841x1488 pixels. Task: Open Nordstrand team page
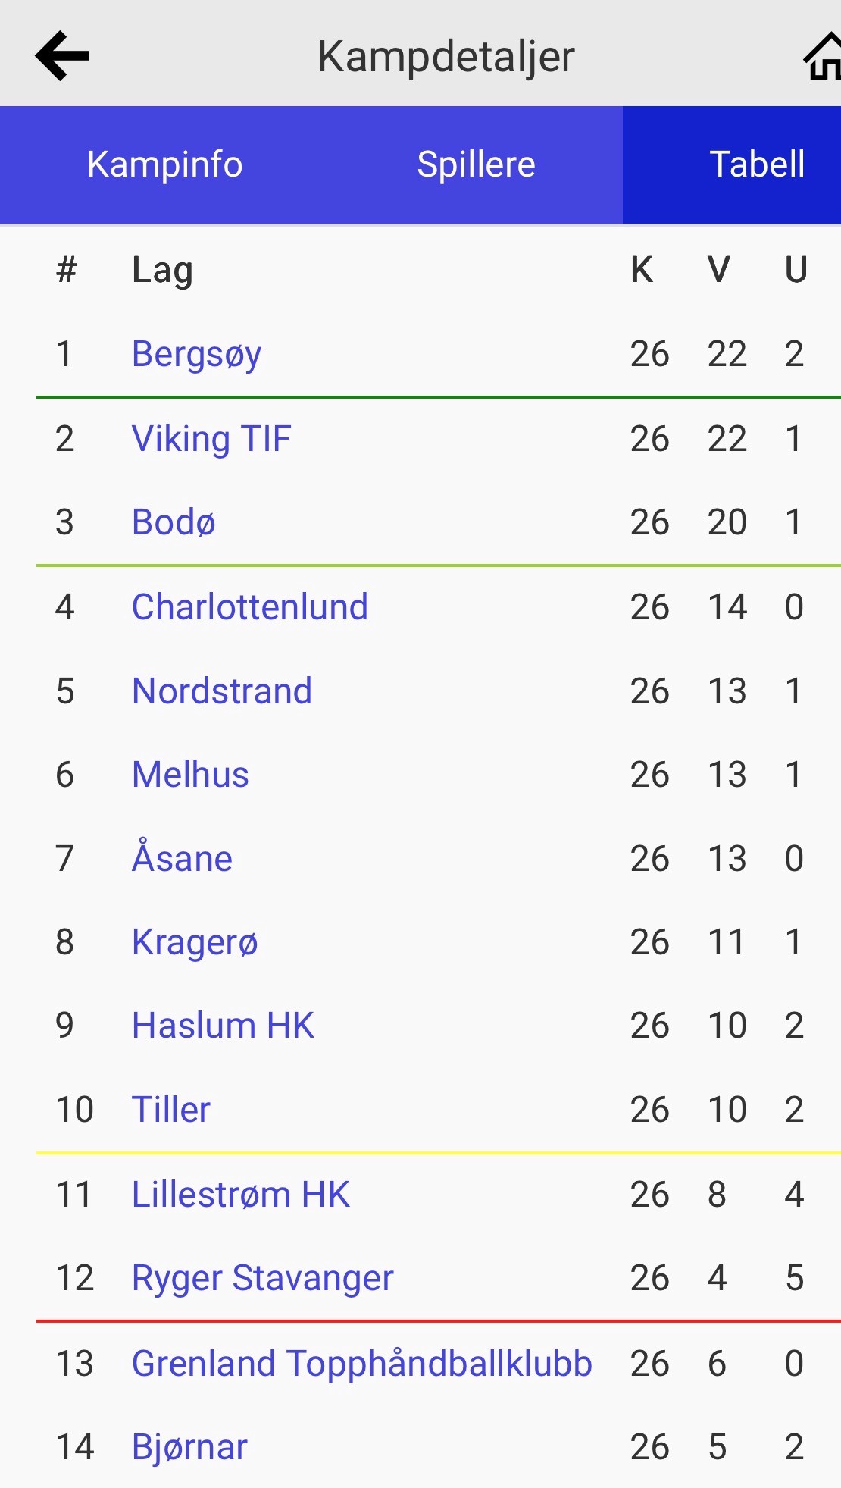click(221, 691)
